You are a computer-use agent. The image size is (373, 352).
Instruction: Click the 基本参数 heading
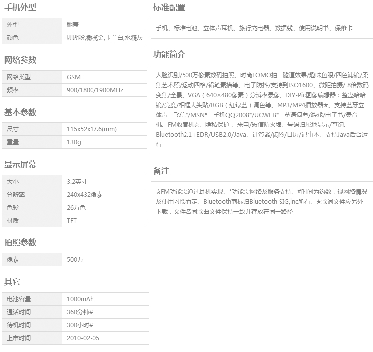point(20,112)
